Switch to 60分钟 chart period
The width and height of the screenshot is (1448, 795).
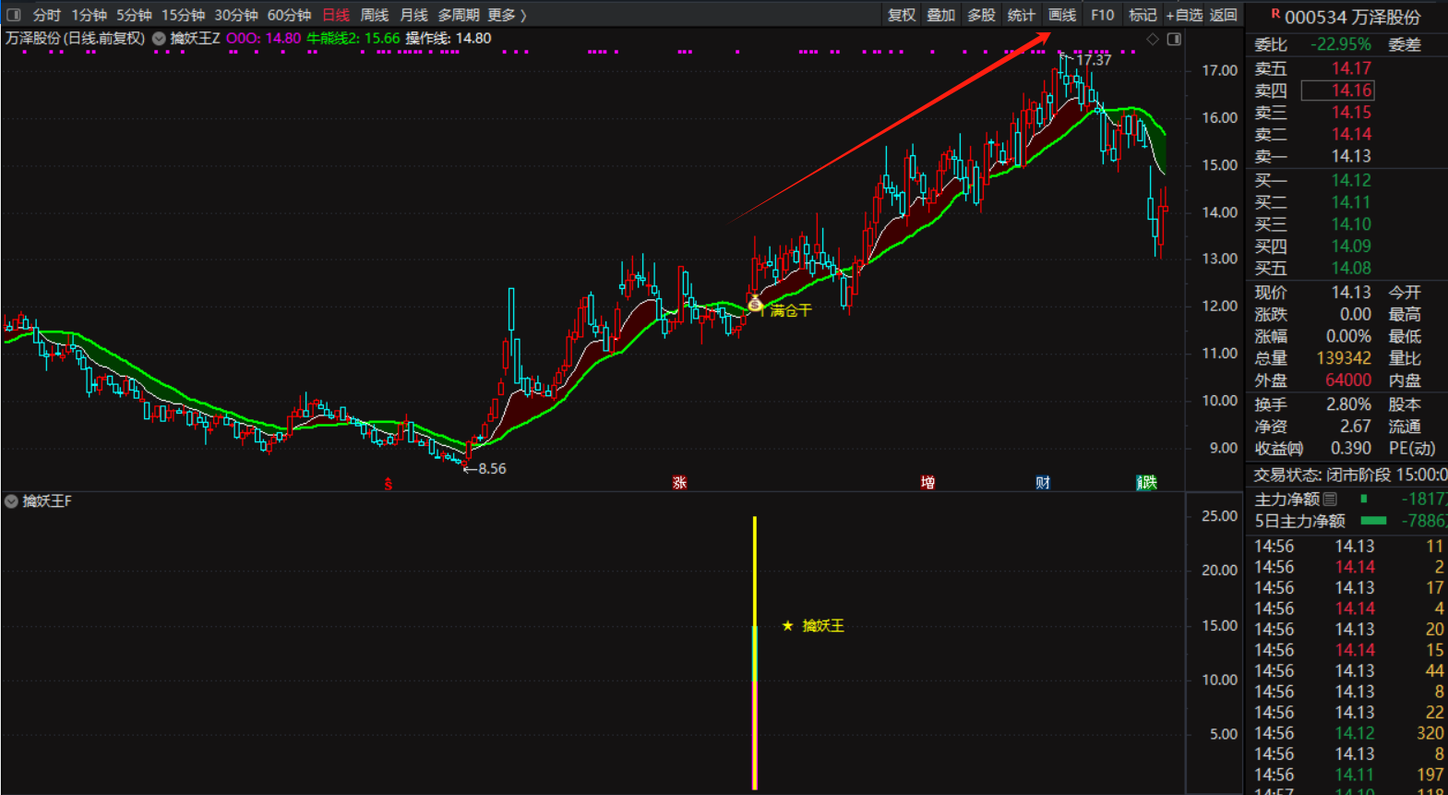289,15
